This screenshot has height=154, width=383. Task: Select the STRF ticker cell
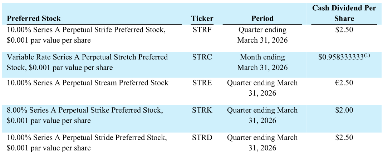click(202, 30)
